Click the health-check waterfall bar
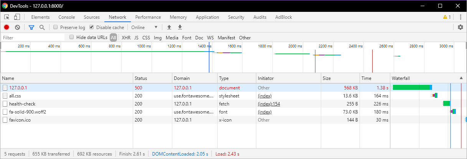The image size is (467, 159). point(446,103)
